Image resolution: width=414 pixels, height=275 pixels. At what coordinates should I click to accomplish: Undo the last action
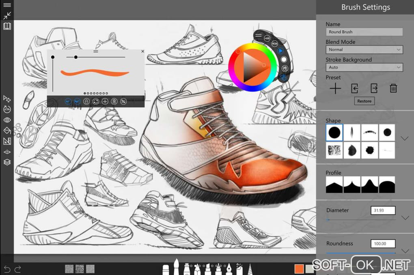click(x=7, y=269)
